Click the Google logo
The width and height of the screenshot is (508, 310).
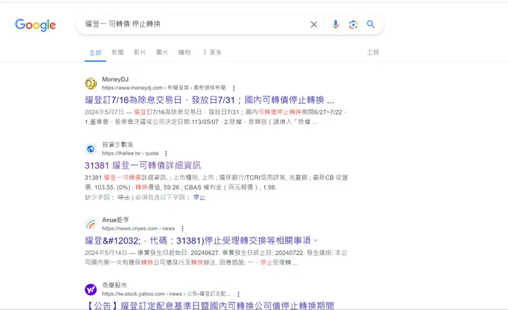35,25
